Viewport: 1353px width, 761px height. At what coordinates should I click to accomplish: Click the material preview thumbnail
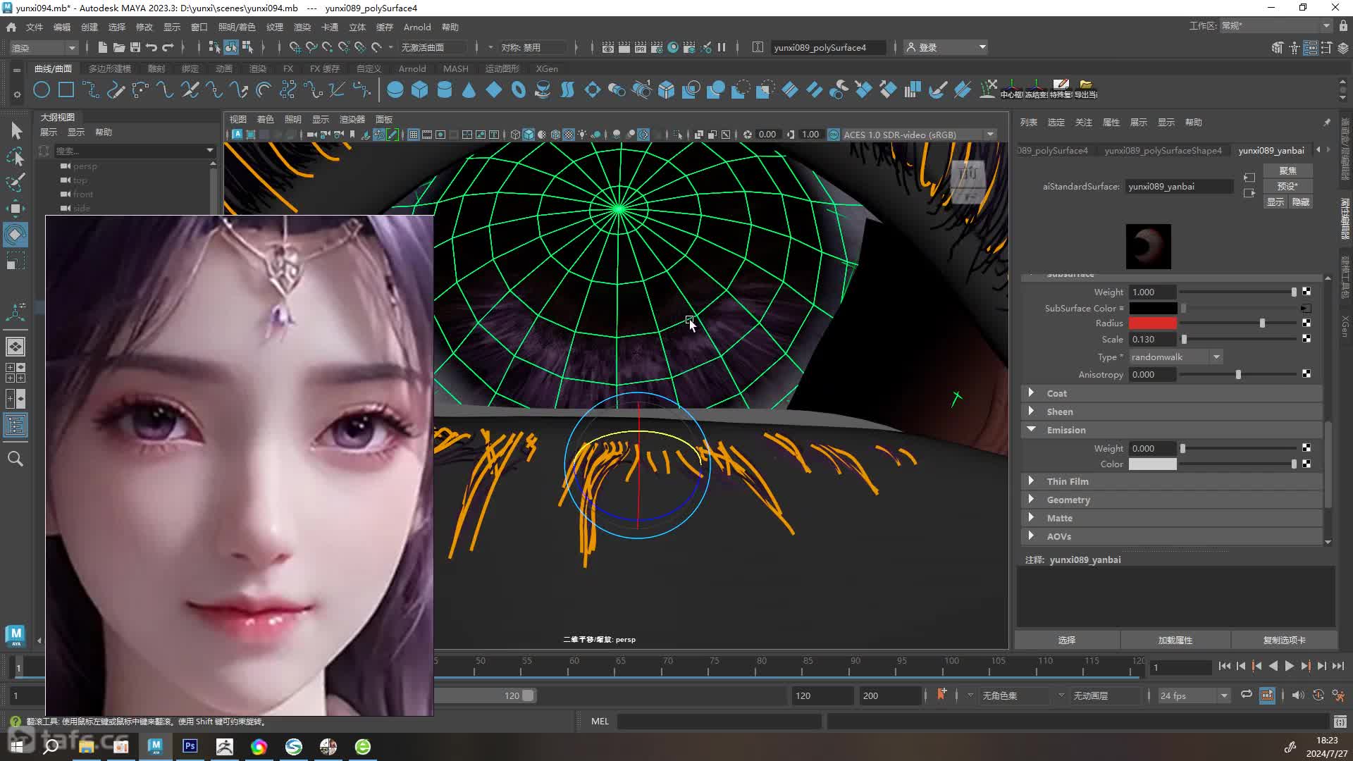[x=1148, y=247]
